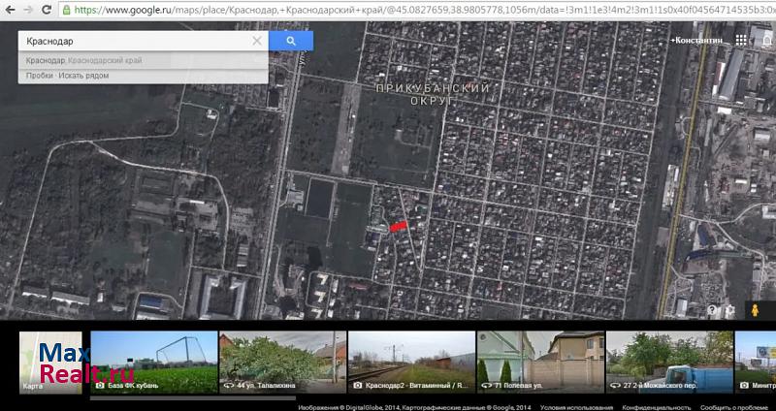Reload the page in the browser
776x411 pixels.
click(48, 10)
